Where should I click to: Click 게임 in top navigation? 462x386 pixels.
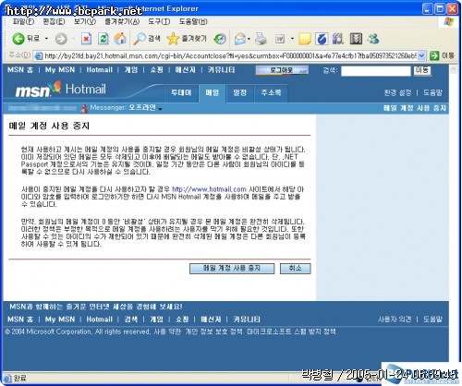[131, 70]
